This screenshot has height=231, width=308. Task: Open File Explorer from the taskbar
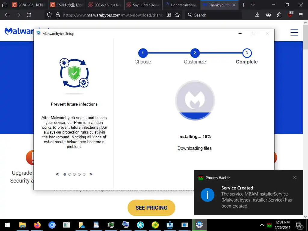pos(22,225)
